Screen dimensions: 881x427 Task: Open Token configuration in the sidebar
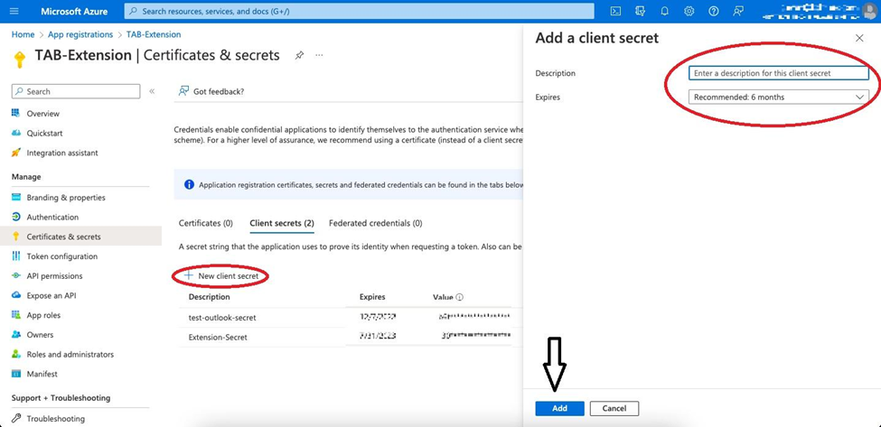click(x=61, y=256)
